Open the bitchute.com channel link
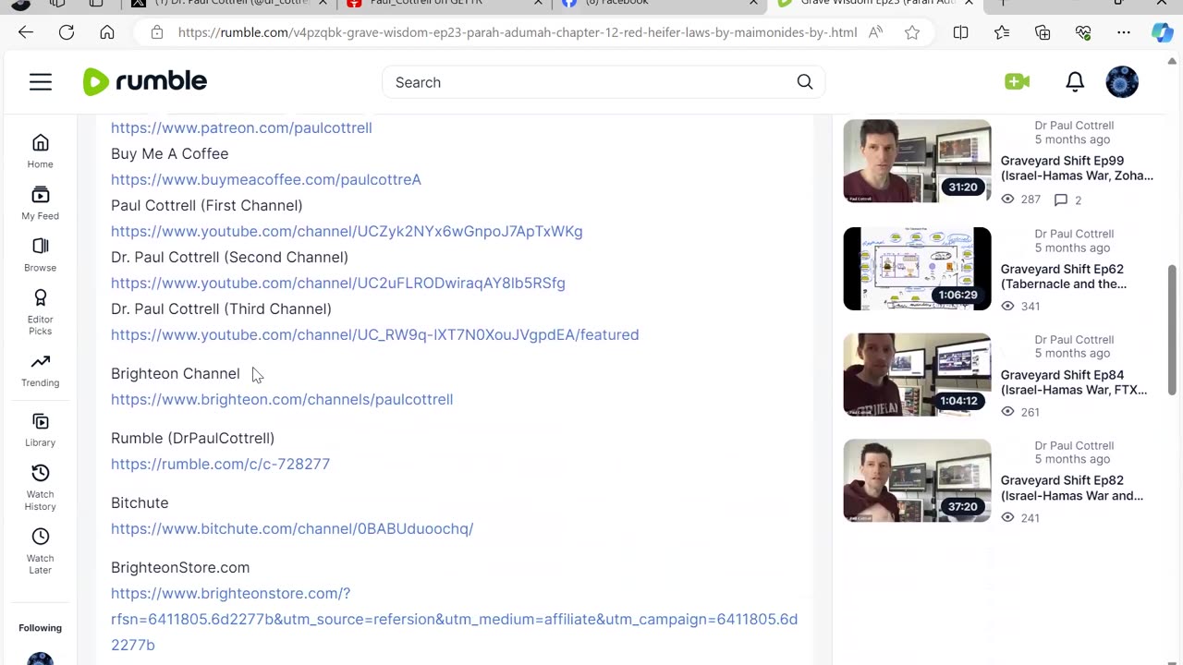The image size is (1183, 665). pyautogui.click(x=292, y=528)
